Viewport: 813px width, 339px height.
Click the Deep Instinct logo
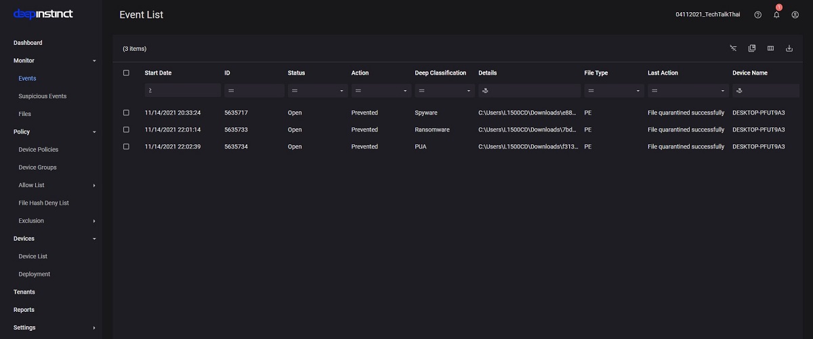(43, 14)
